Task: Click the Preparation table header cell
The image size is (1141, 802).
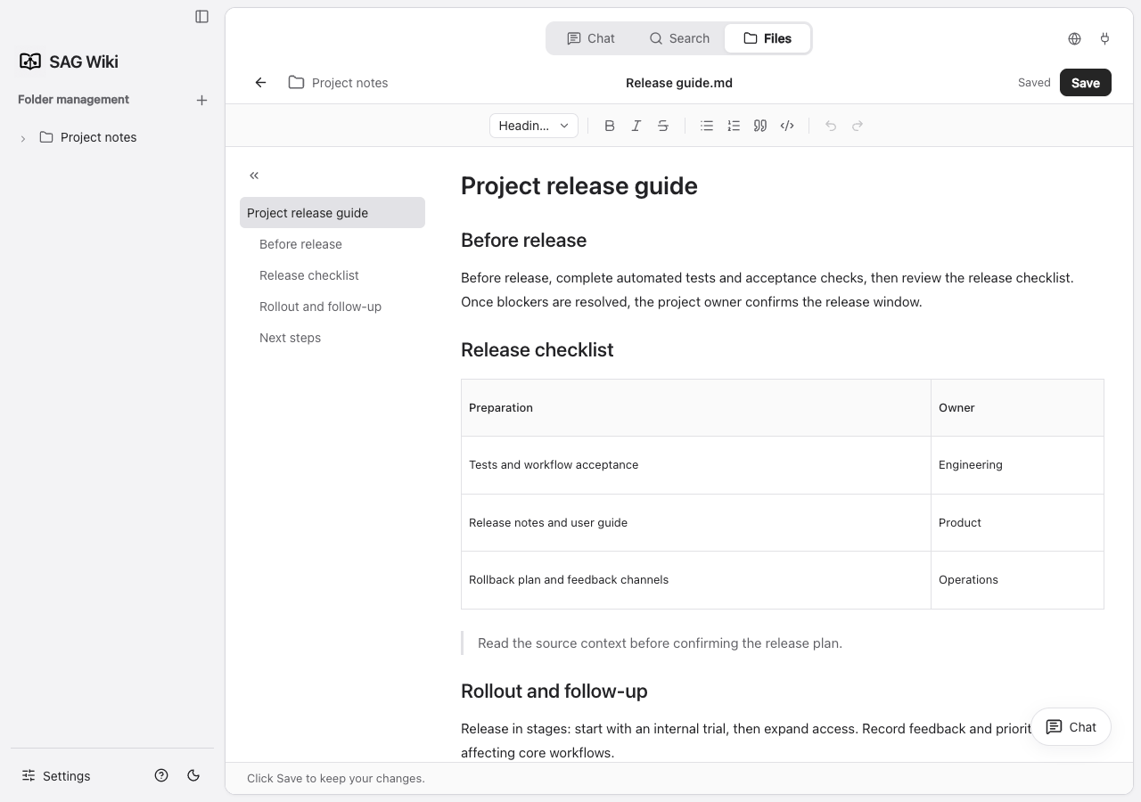Action: pos(696,407)
